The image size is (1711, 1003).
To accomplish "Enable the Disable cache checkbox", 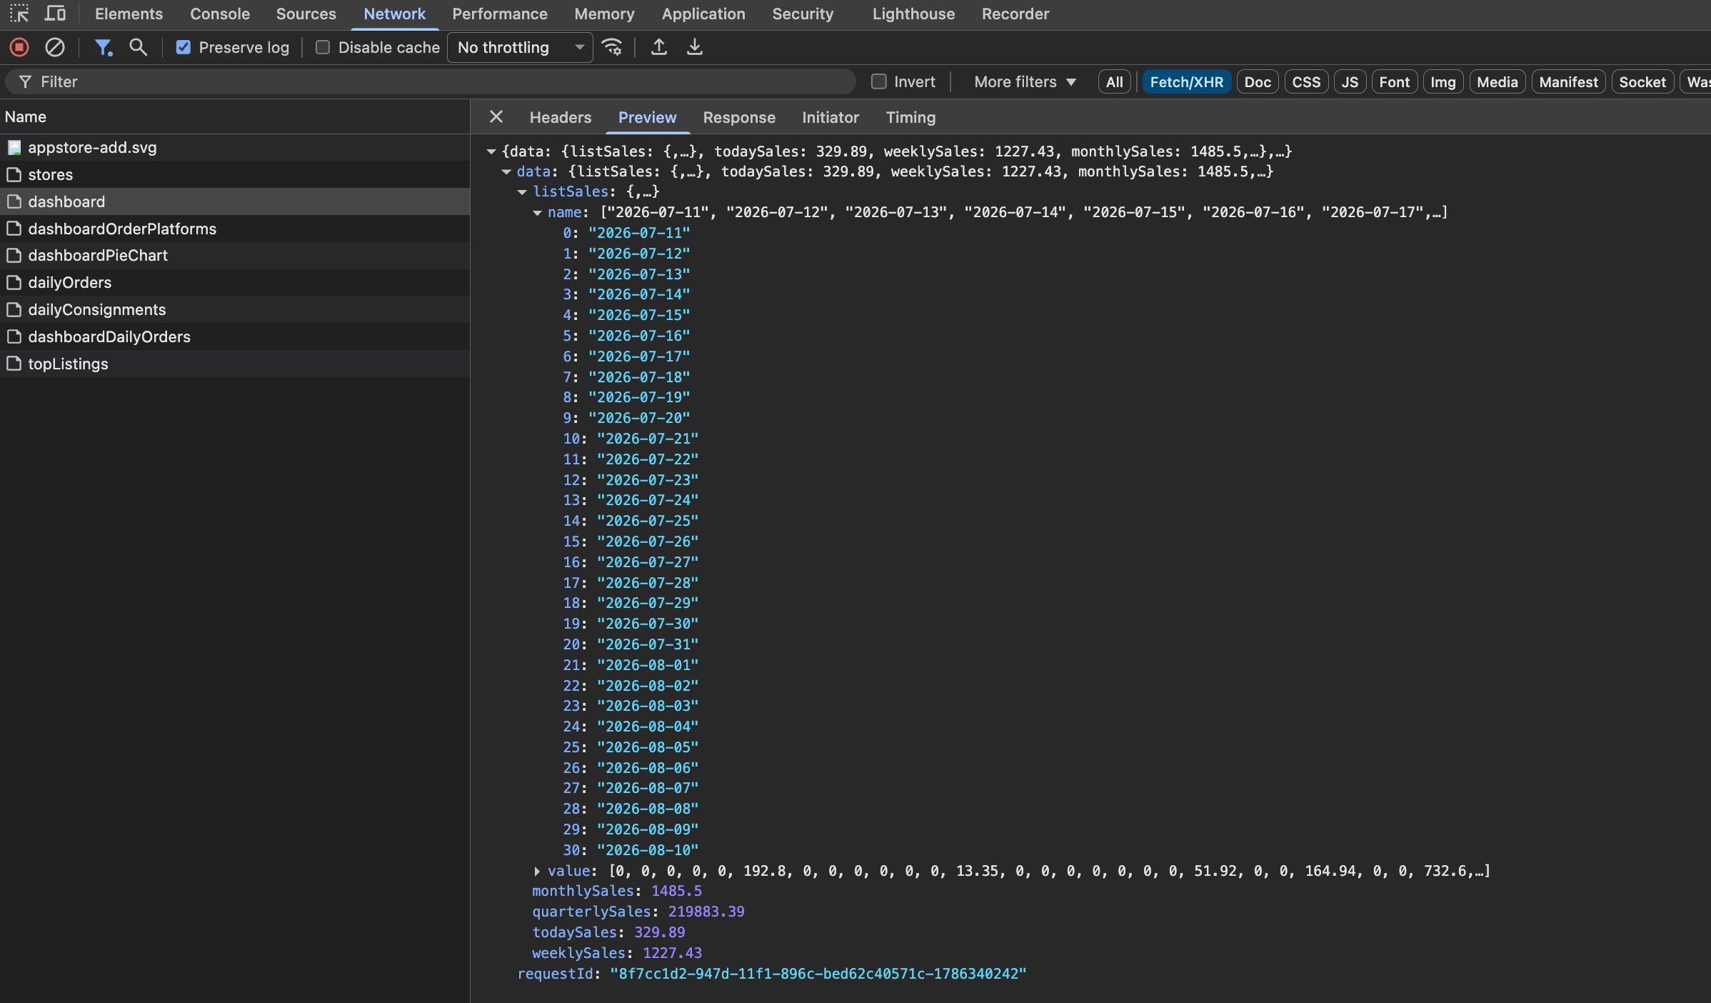I will pyautogui.click(x=323, y=47).
